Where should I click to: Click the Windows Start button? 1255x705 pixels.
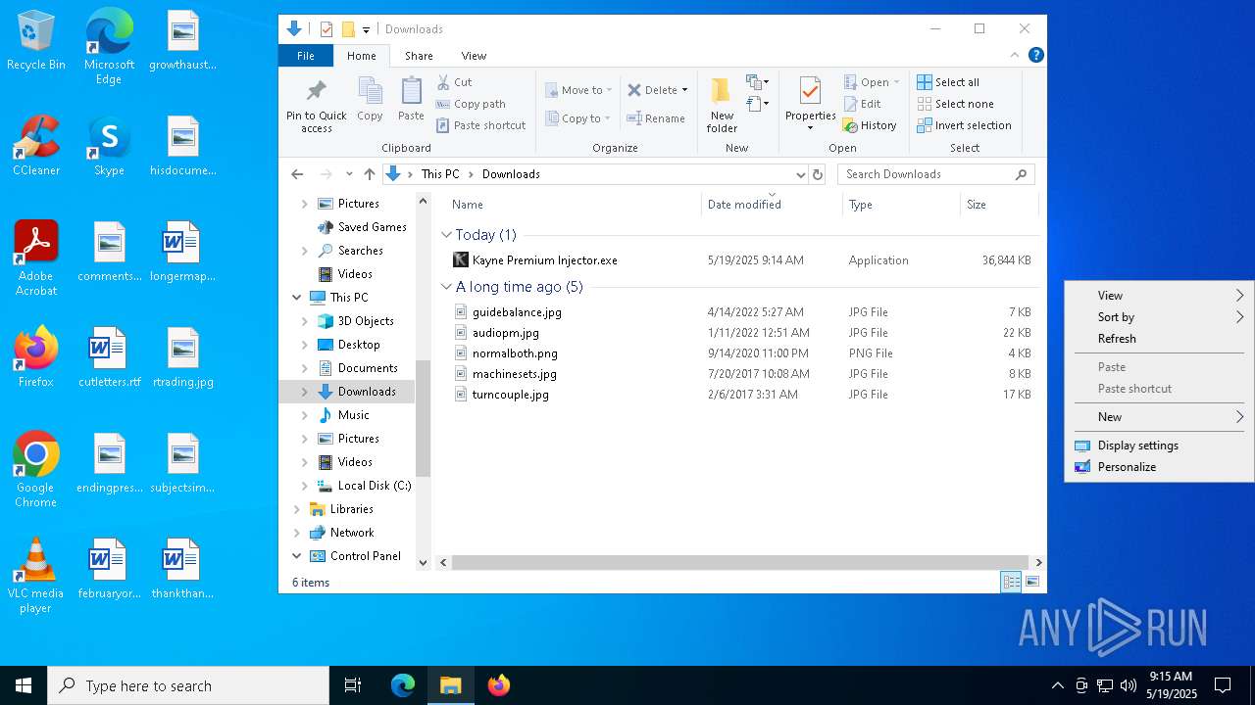tap(24, 685)
